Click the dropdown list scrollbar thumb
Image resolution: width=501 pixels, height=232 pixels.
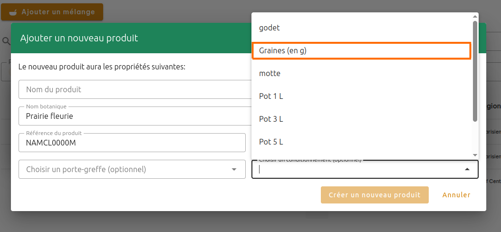[x=475, y=70]
